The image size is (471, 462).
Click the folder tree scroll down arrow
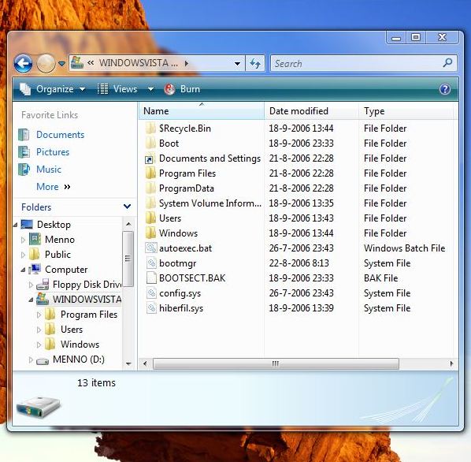tap(128, 363)
